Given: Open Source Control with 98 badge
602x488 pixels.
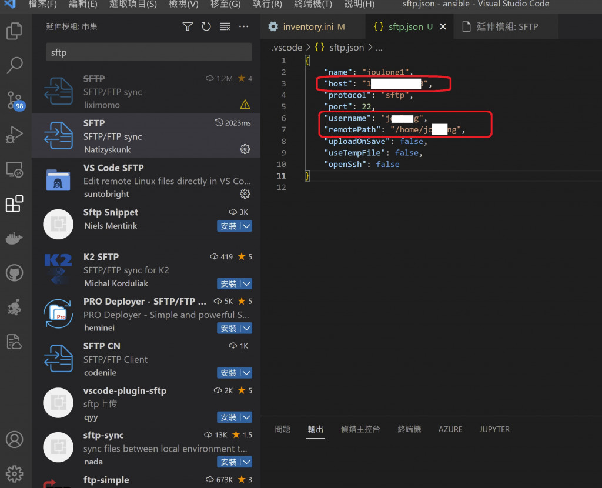Looking at the screenshot, I should click(15, 101).
